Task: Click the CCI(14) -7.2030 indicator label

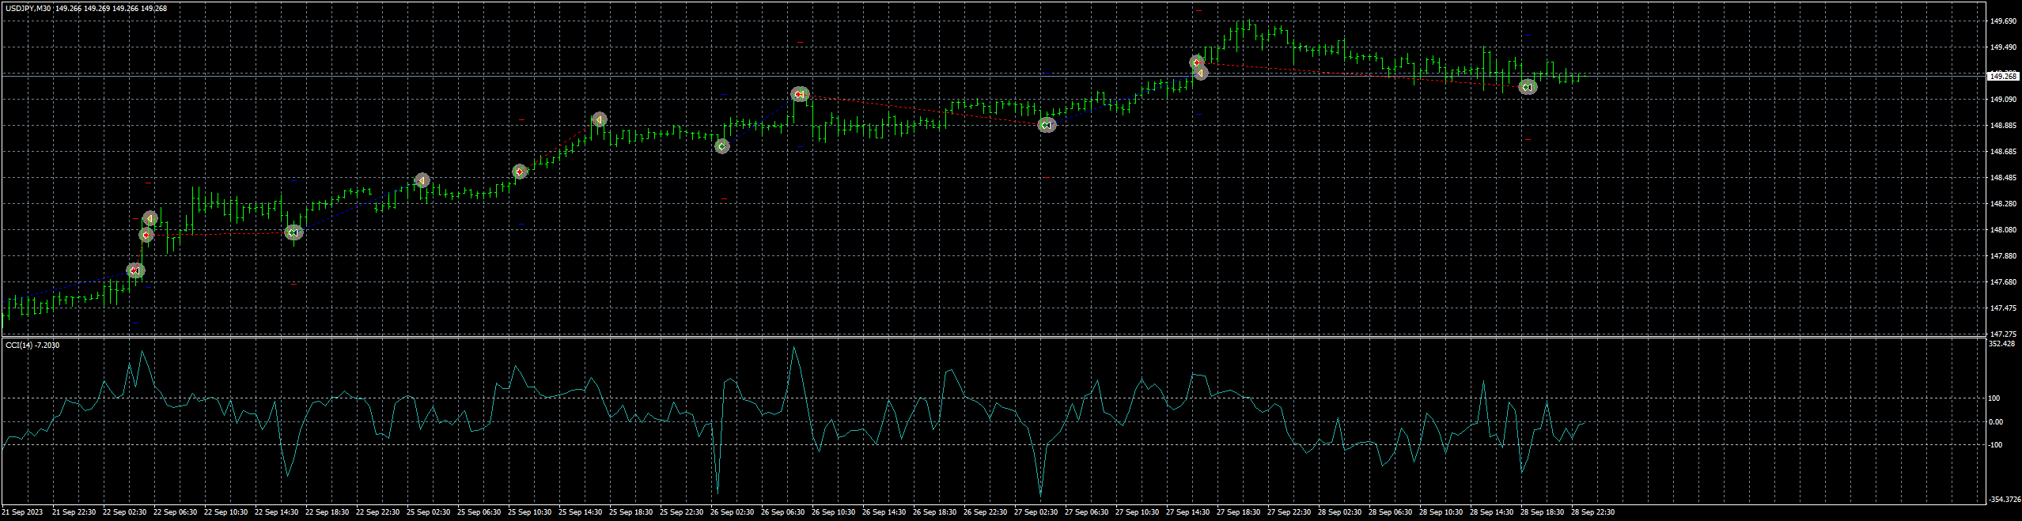Action: coord(32,345)
